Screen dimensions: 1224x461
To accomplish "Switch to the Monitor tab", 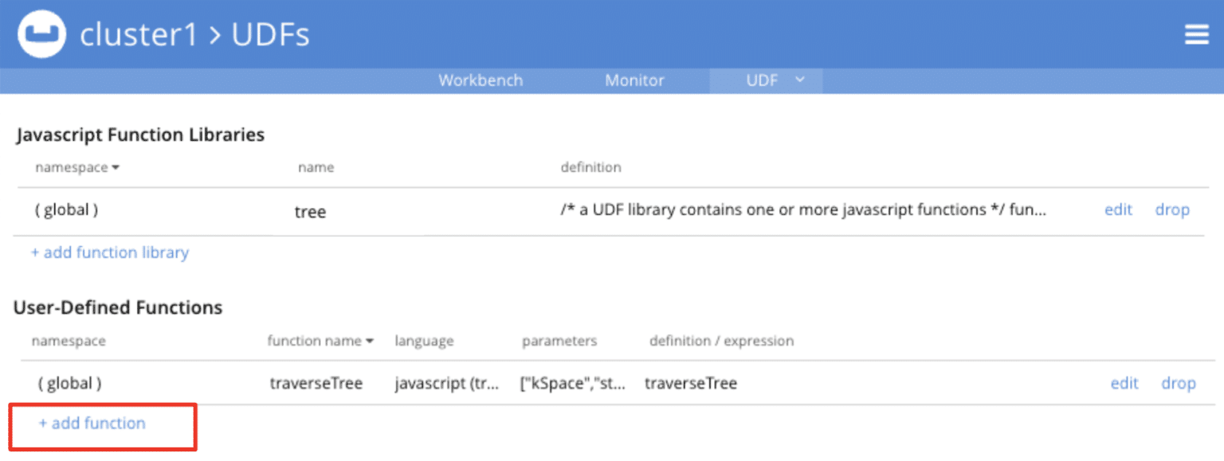I will coord(634,80).
